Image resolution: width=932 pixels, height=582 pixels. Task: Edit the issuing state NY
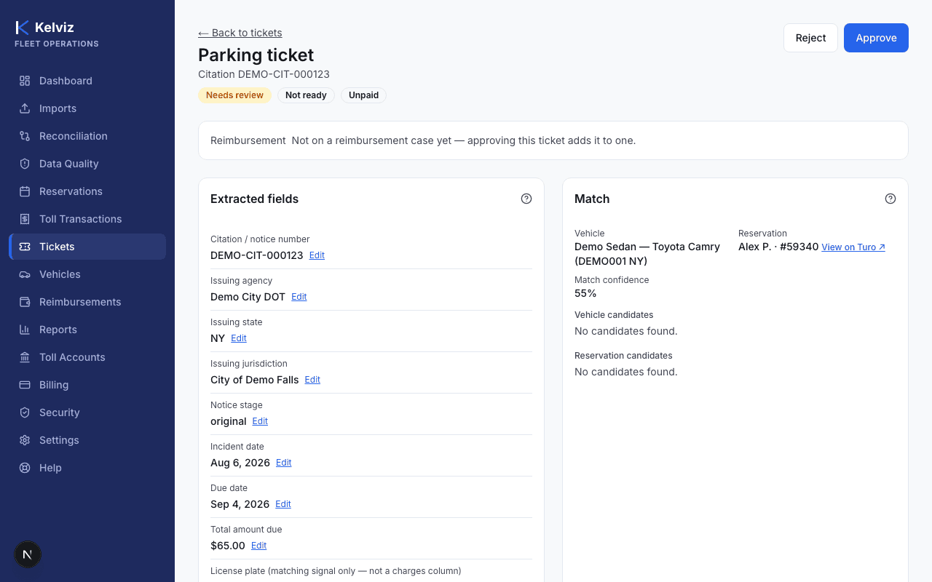(239, 338)
